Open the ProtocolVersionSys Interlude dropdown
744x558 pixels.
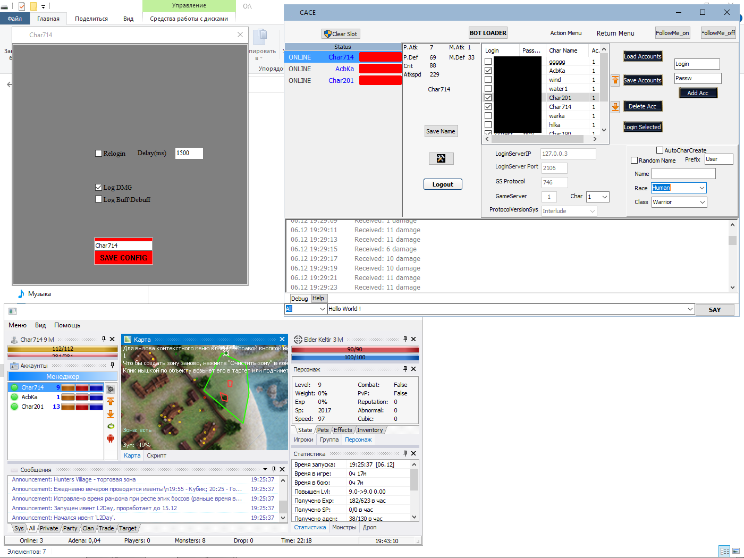(569, 211)
